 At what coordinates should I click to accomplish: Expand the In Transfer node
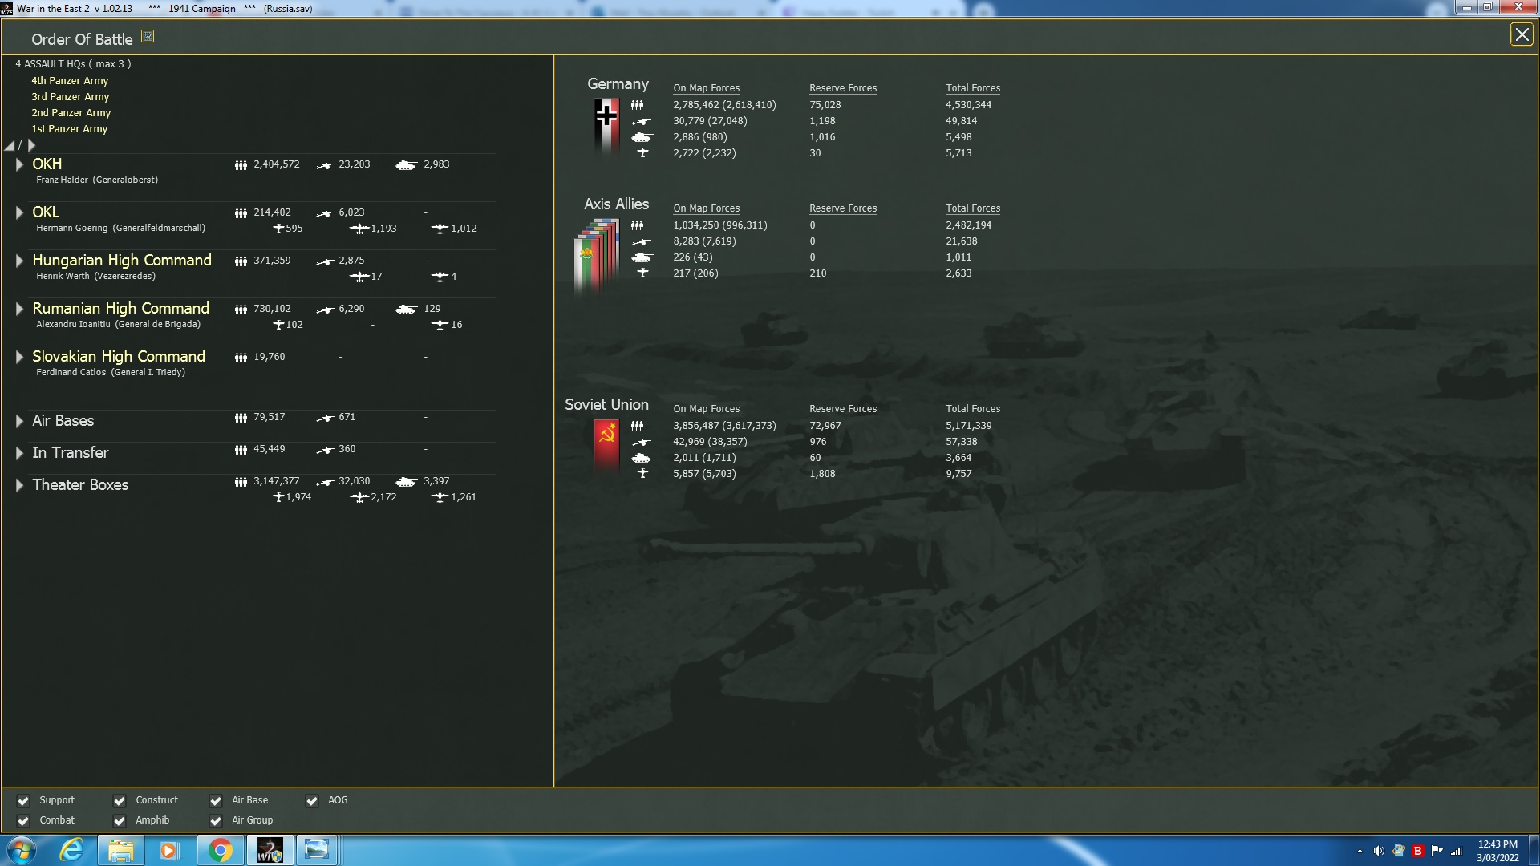point(19,453)
